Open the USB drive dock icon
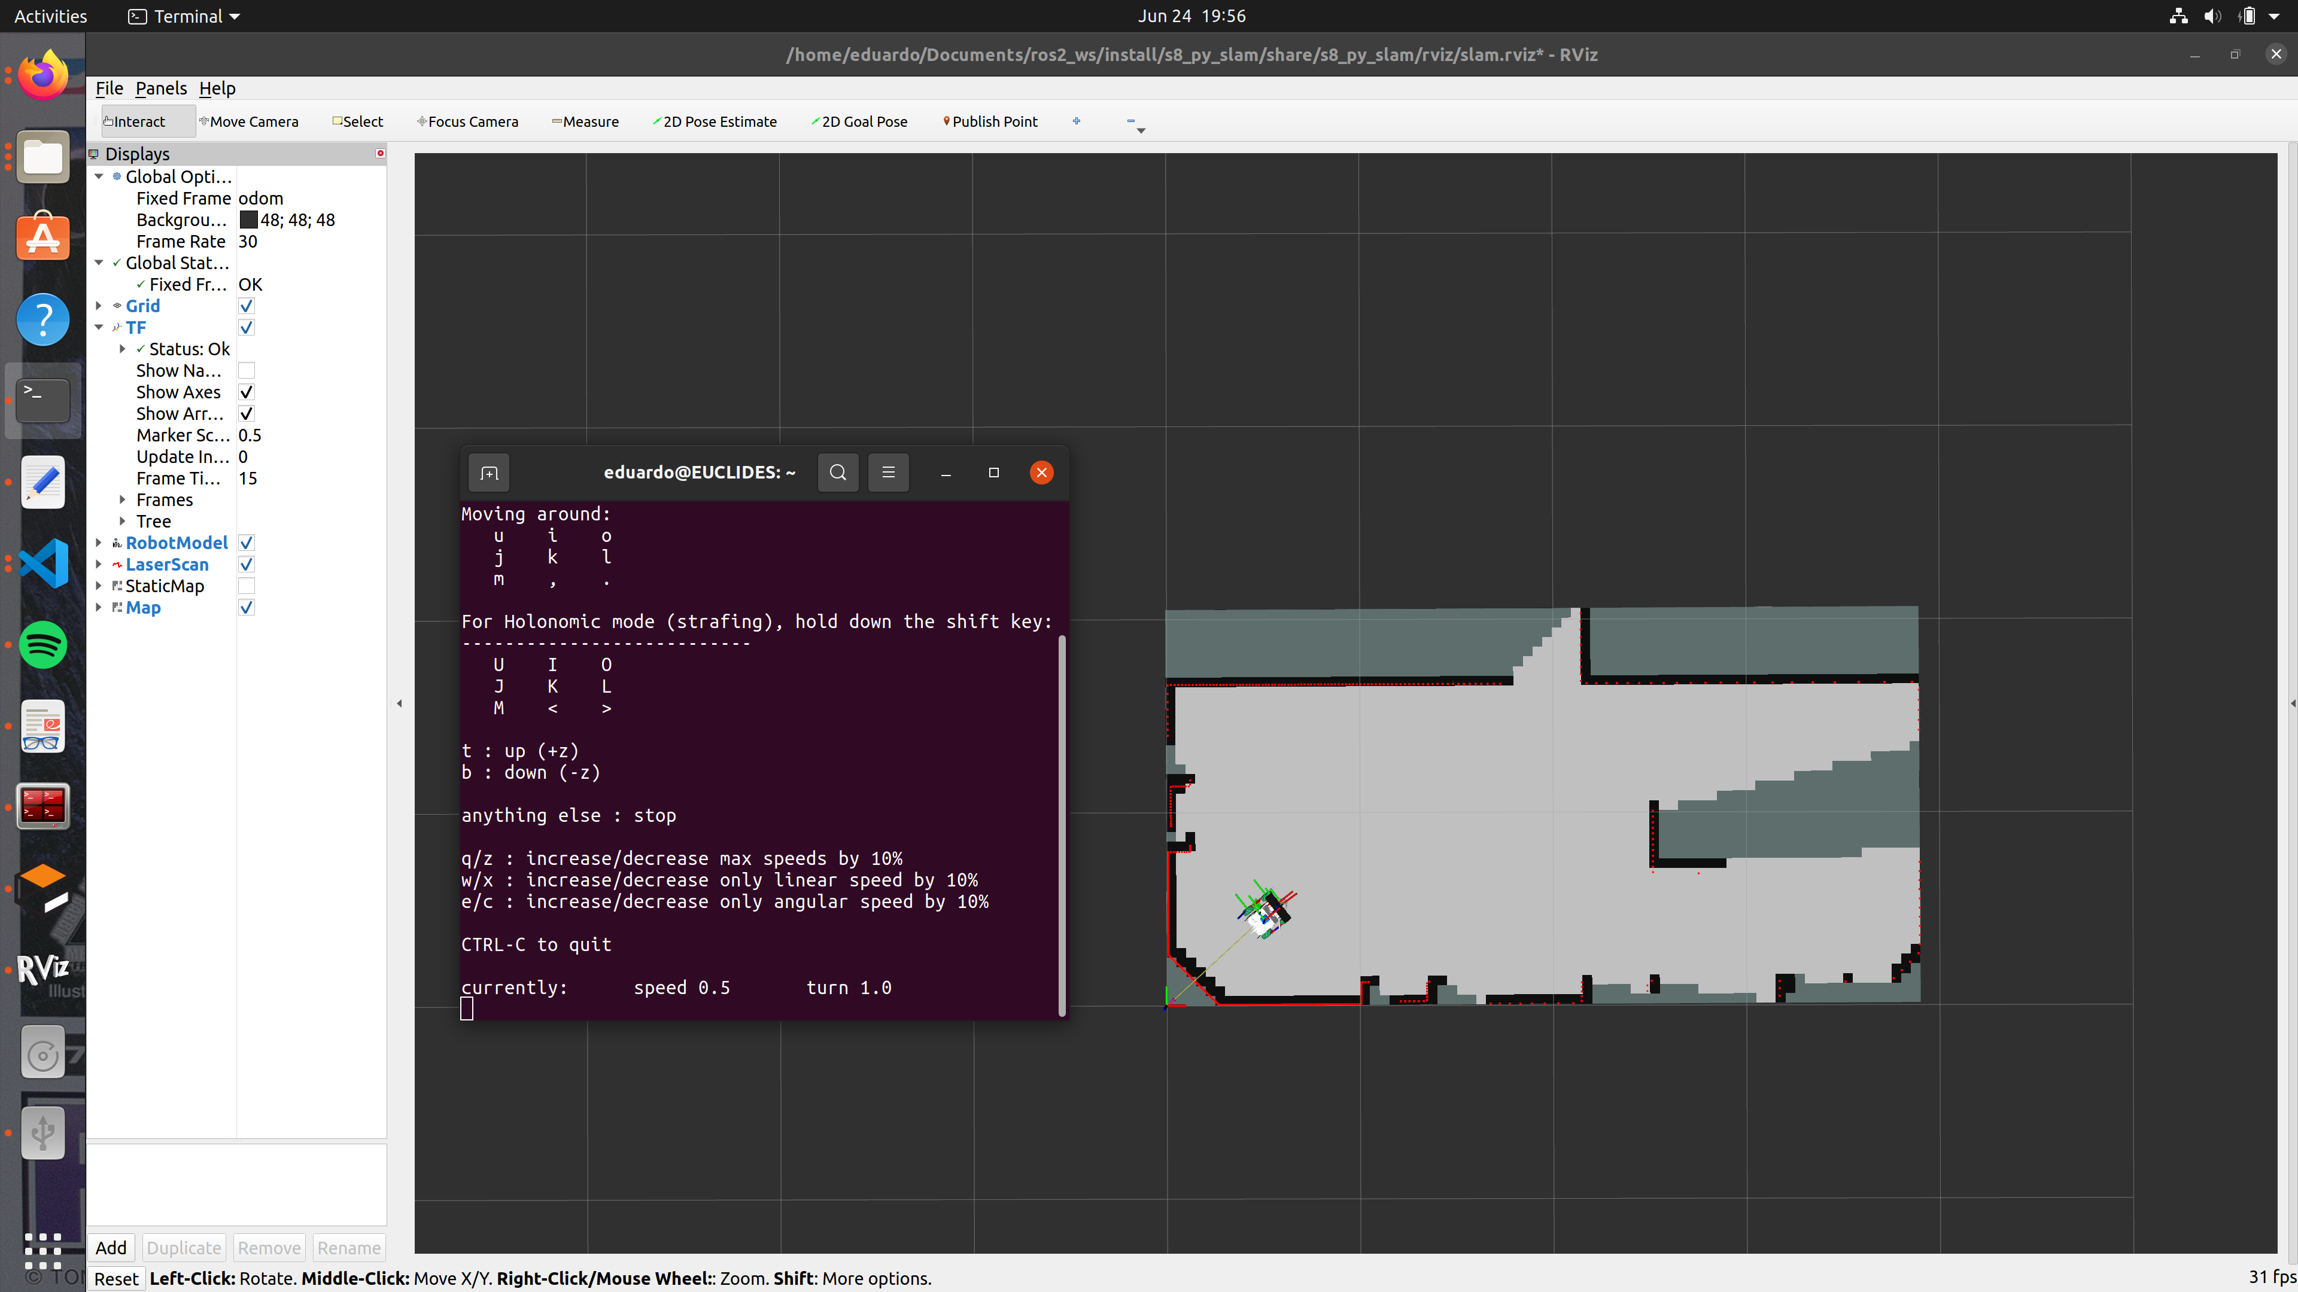 click(43, 1133)
